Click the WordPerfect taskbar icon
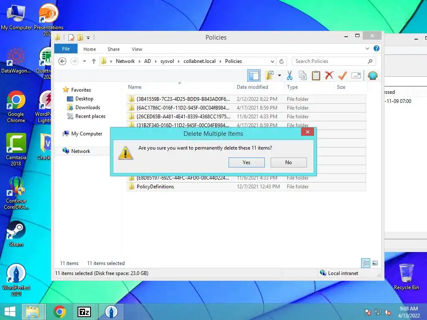The height and width of the screenshot is (320, 427). click(x=111, y=312)
